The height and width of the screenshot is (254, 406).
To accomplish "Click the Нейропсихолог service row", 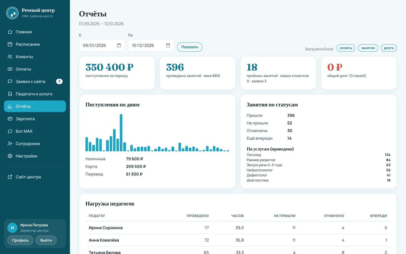I will (x=318, y=170).
